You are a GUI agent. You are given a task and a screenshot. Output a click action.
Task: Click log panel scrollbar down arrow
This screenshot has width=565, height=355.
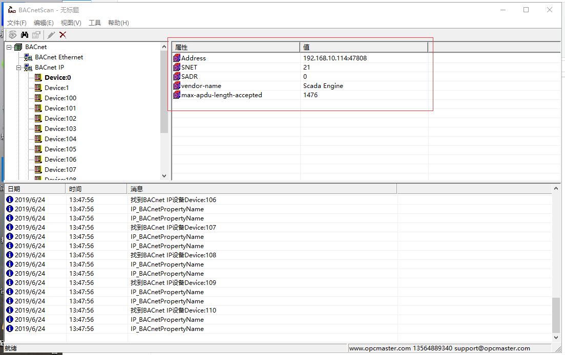click(556, 338)
